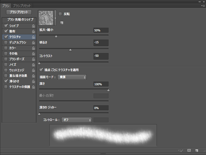Click the brush stroke preview area
Screen dimensions: 206x155
[103, 135]
